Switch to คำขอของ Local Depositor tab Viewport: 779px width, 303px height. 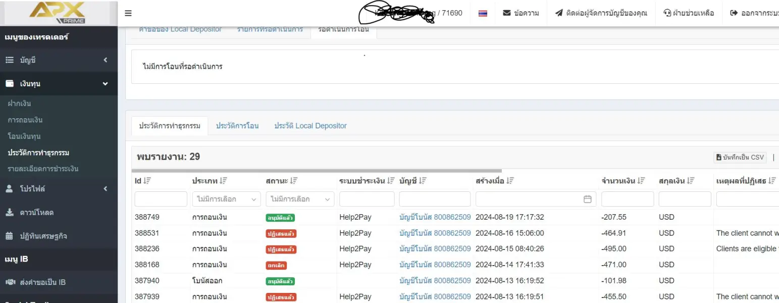click(180, 30)
